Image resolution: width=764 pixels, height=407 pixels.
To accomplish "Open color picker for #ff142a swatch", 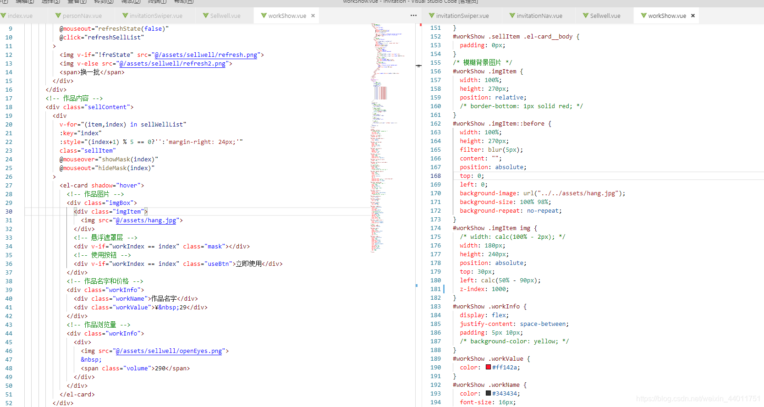I will click(488, 367).
